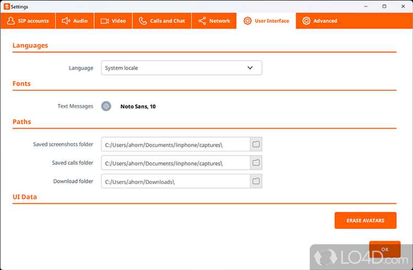
Task: Browse for the Saved calls folder
Action: point(256,163)
